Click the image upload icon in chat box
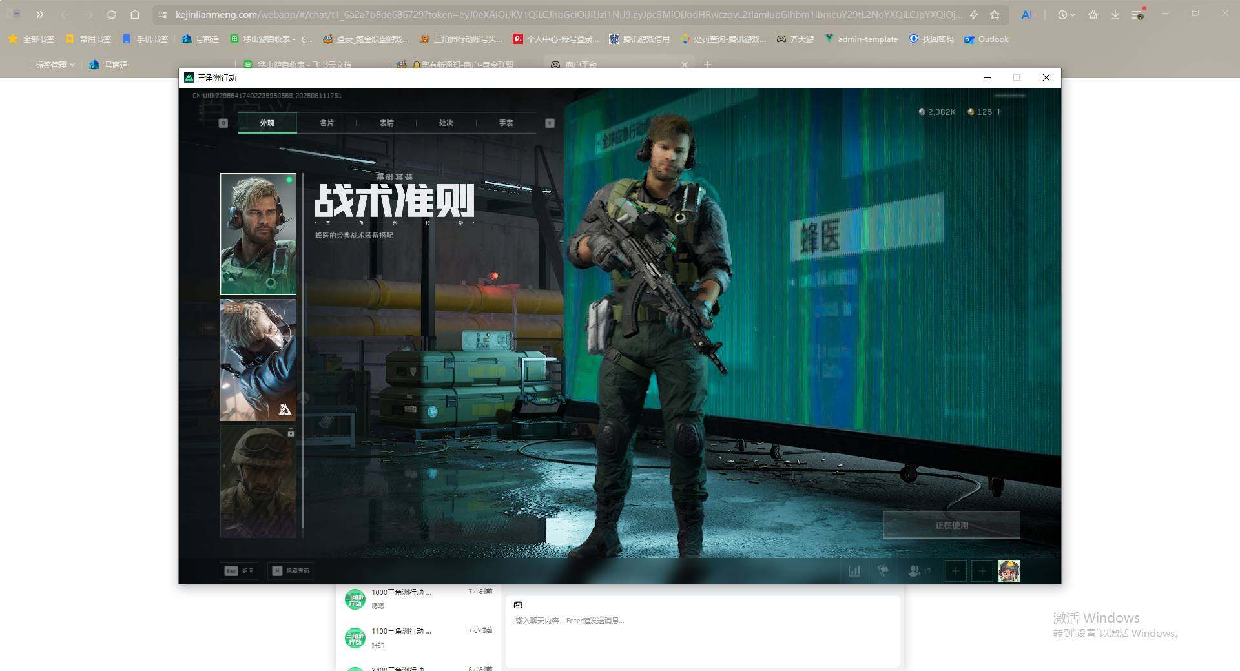 (518, 605)
